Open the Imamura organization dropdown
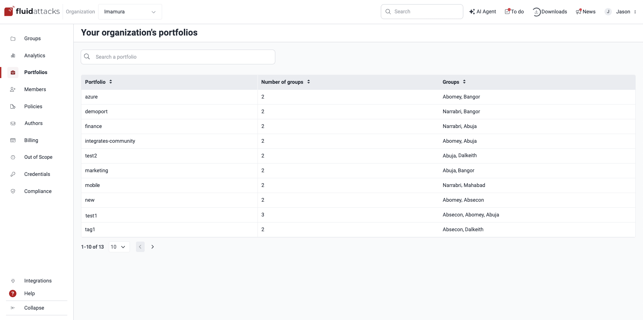The image size is (643, 320). (x=130, y=11)
